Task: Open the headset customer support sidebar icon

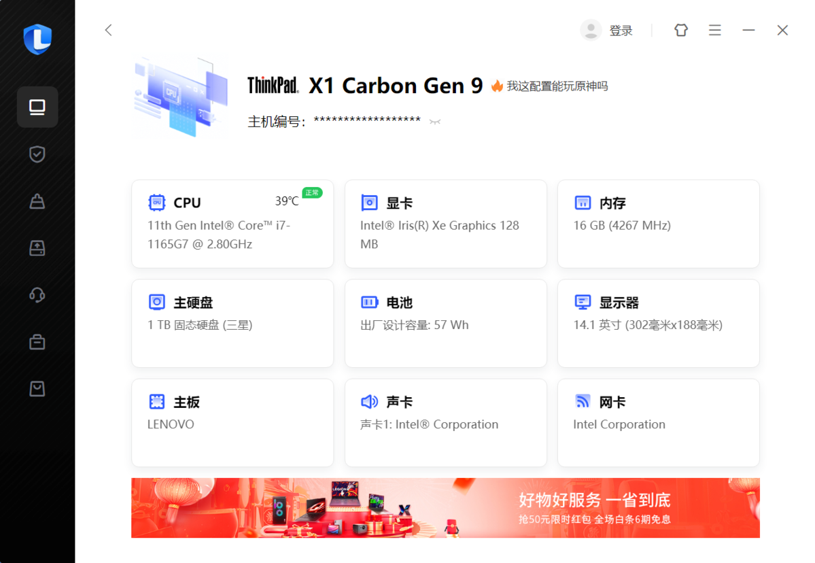Action: click(x=37, y=295)
